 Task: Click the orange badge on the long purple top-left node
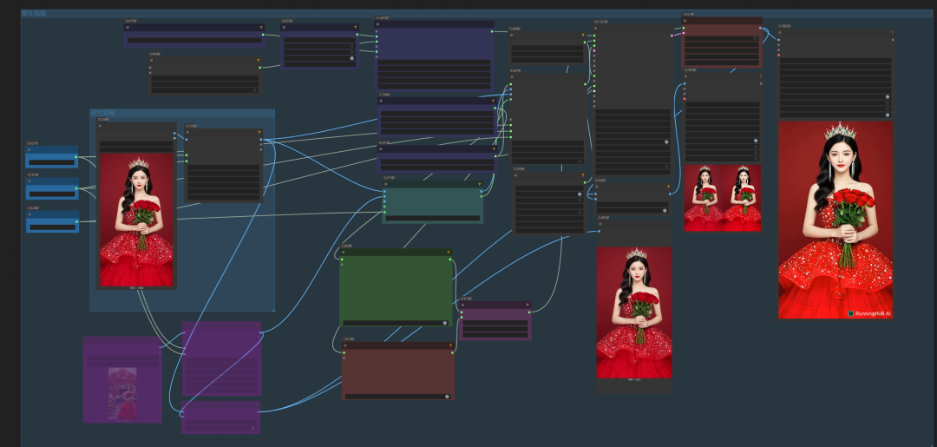click(261, 28)
